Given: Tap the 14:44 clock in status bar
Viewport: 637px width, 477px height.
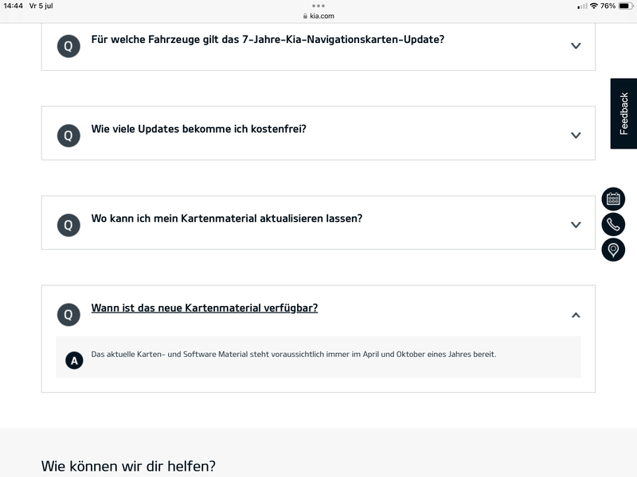Looking at the screenshot, I should point(13,6).
